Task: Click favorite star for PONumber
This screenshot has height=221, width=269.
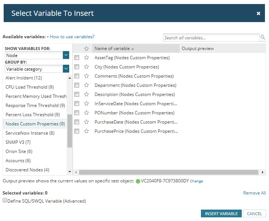Action: click(86, 113)
